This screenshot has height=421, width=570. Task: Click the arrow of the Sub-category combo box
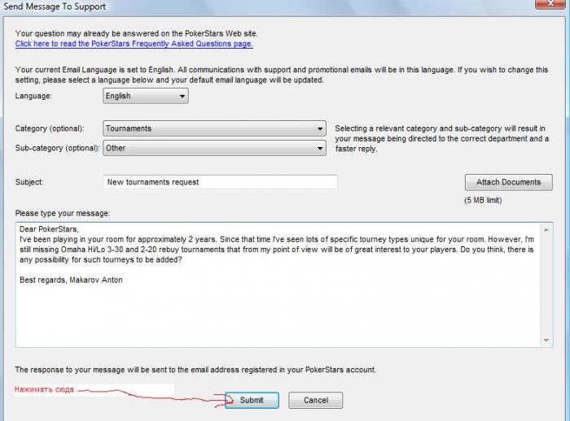tap(319, 149)
